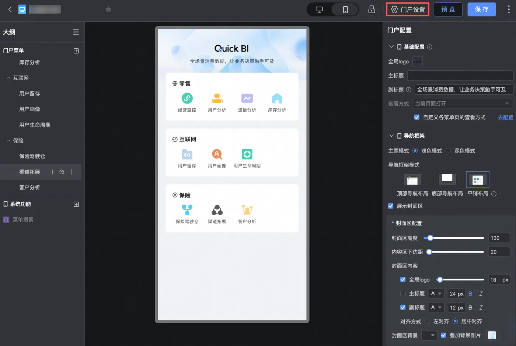Collapse the 大纲 outline panel
Screen dimensions: 516x346
76,32
